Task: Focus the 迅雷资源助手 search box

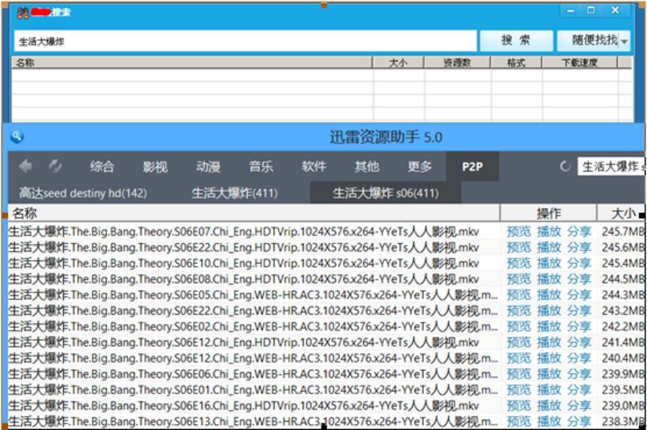Action: pos(611,167)
